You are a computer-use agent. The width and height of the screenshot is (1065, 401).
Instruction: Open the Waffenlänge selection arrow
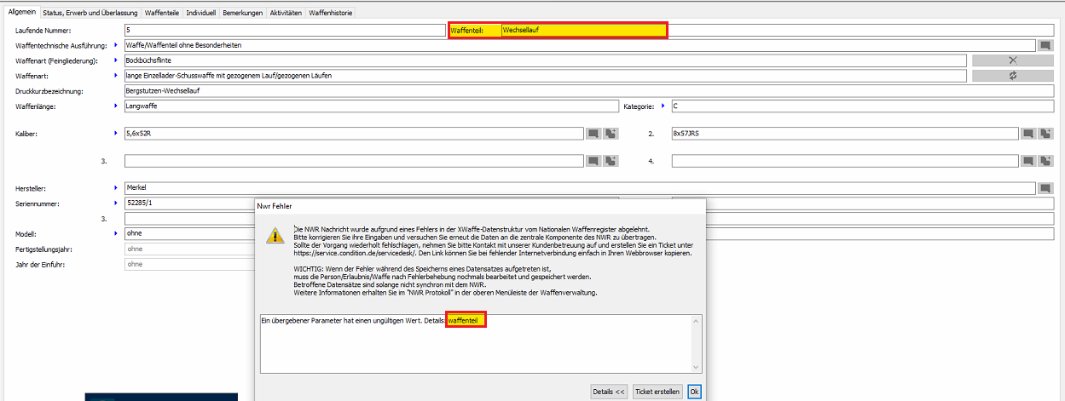pos(116,106)
